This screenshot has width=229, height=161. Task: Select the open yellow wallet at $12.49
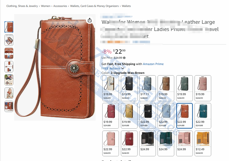[x=203, y=143]
